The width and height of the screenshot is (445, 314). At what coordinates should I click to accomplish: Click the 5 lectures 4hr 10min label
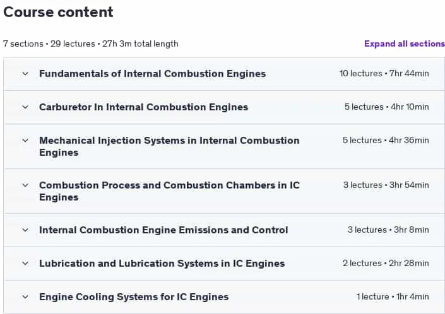tap(386, 107)
